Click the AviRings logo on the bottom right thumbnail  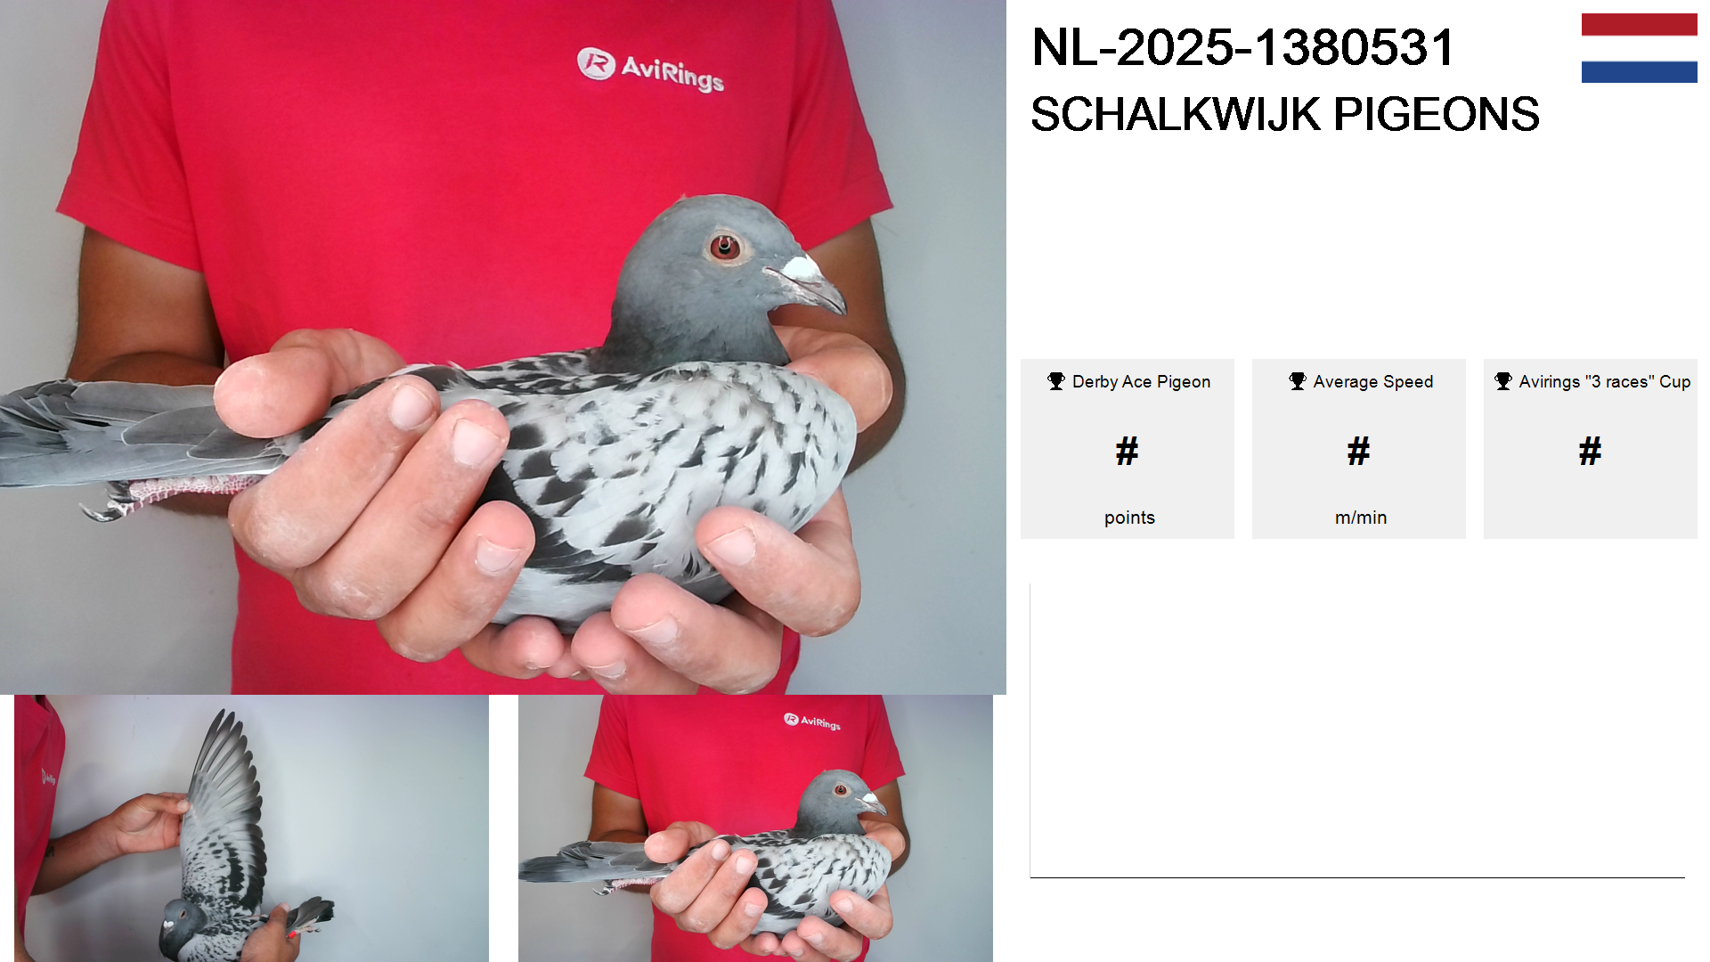[812, 721]
